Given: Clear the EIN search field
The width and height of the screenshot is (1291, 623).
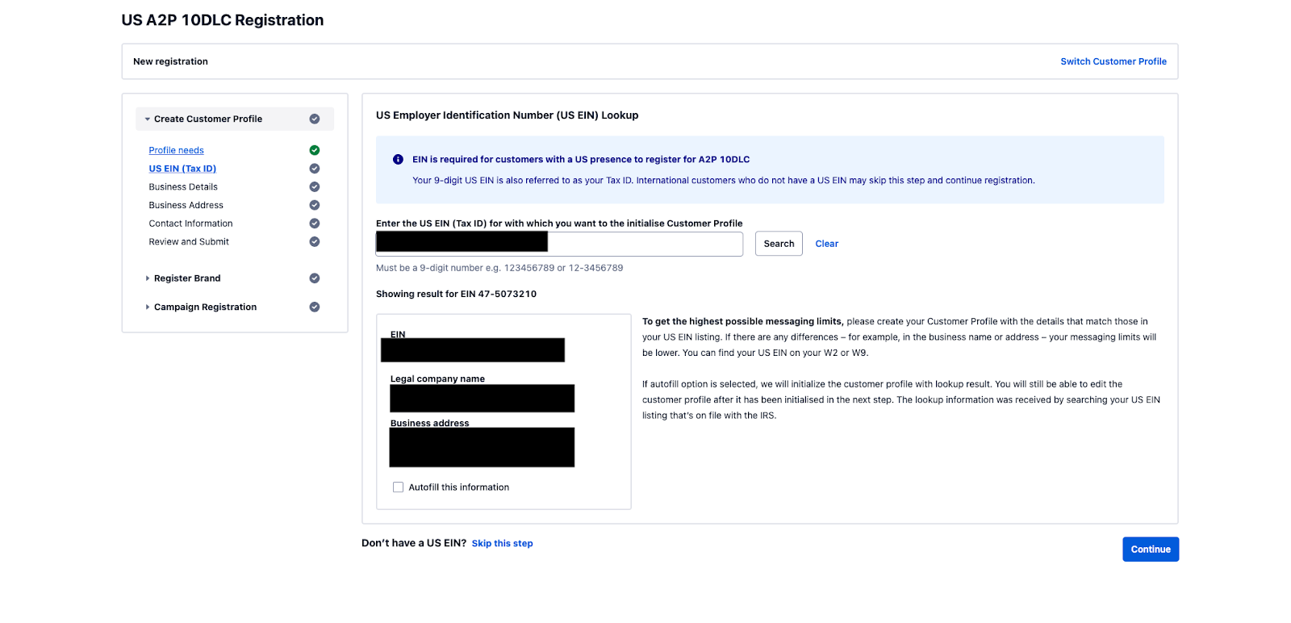Looking at the screenshot, I should [x=826, y=244].
